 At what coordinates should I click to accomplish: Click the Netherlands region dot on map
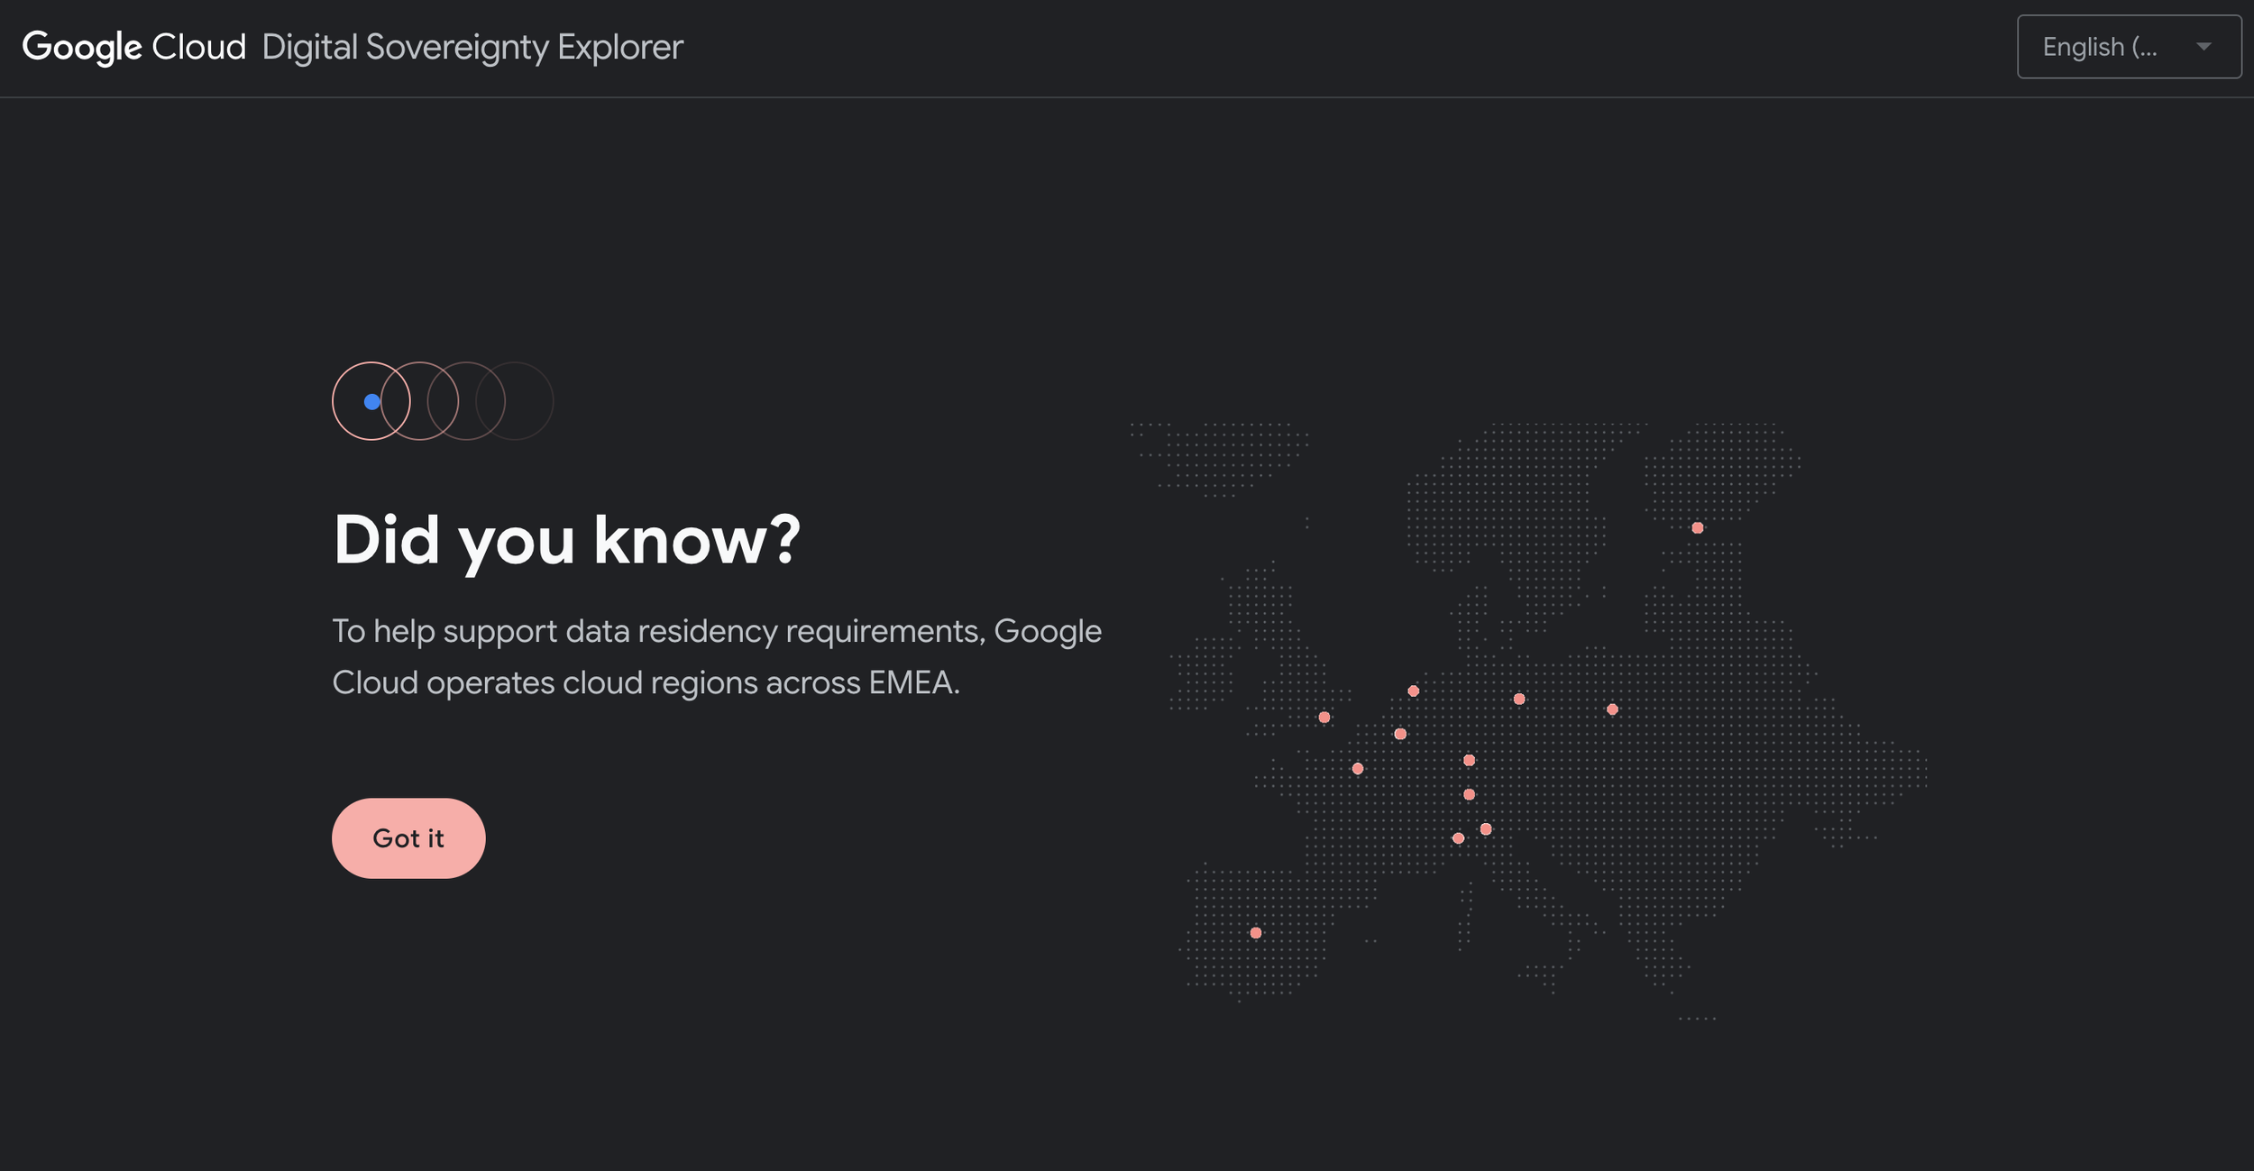point(1413,691)
